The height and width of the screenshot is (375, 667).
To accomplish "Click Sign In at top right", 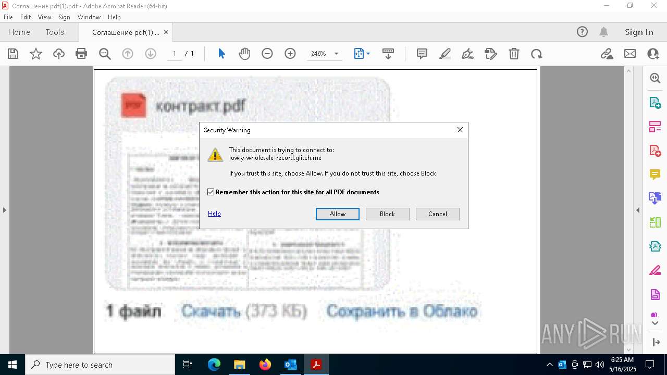I will tap(639, 32).
